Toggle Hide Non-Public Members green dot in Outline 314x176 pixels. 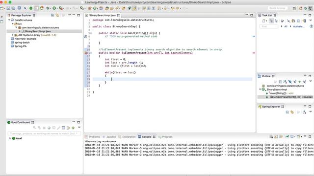[300, 82]
